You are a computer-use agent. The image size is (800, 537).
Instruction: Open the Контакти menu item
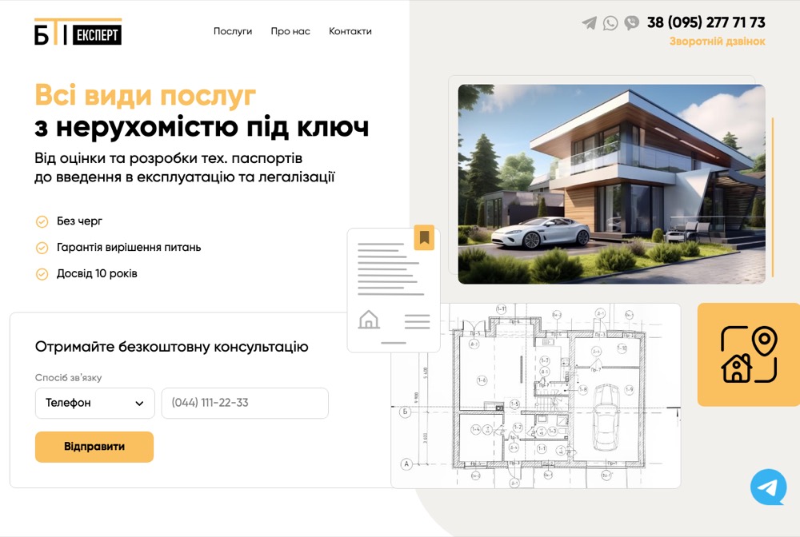click(x=350, y=31)
